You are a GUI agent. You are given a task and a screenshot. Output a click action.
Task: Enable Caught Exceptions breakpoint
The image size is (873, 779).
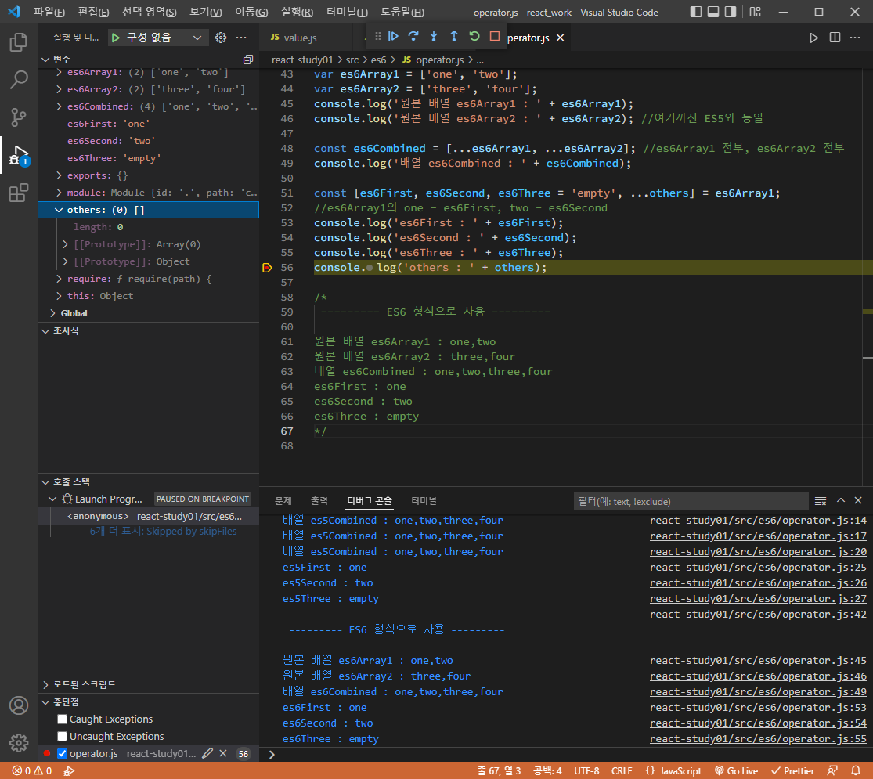63,719
